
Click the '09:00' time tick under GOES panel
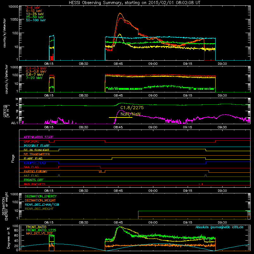(x=153, y=127)
